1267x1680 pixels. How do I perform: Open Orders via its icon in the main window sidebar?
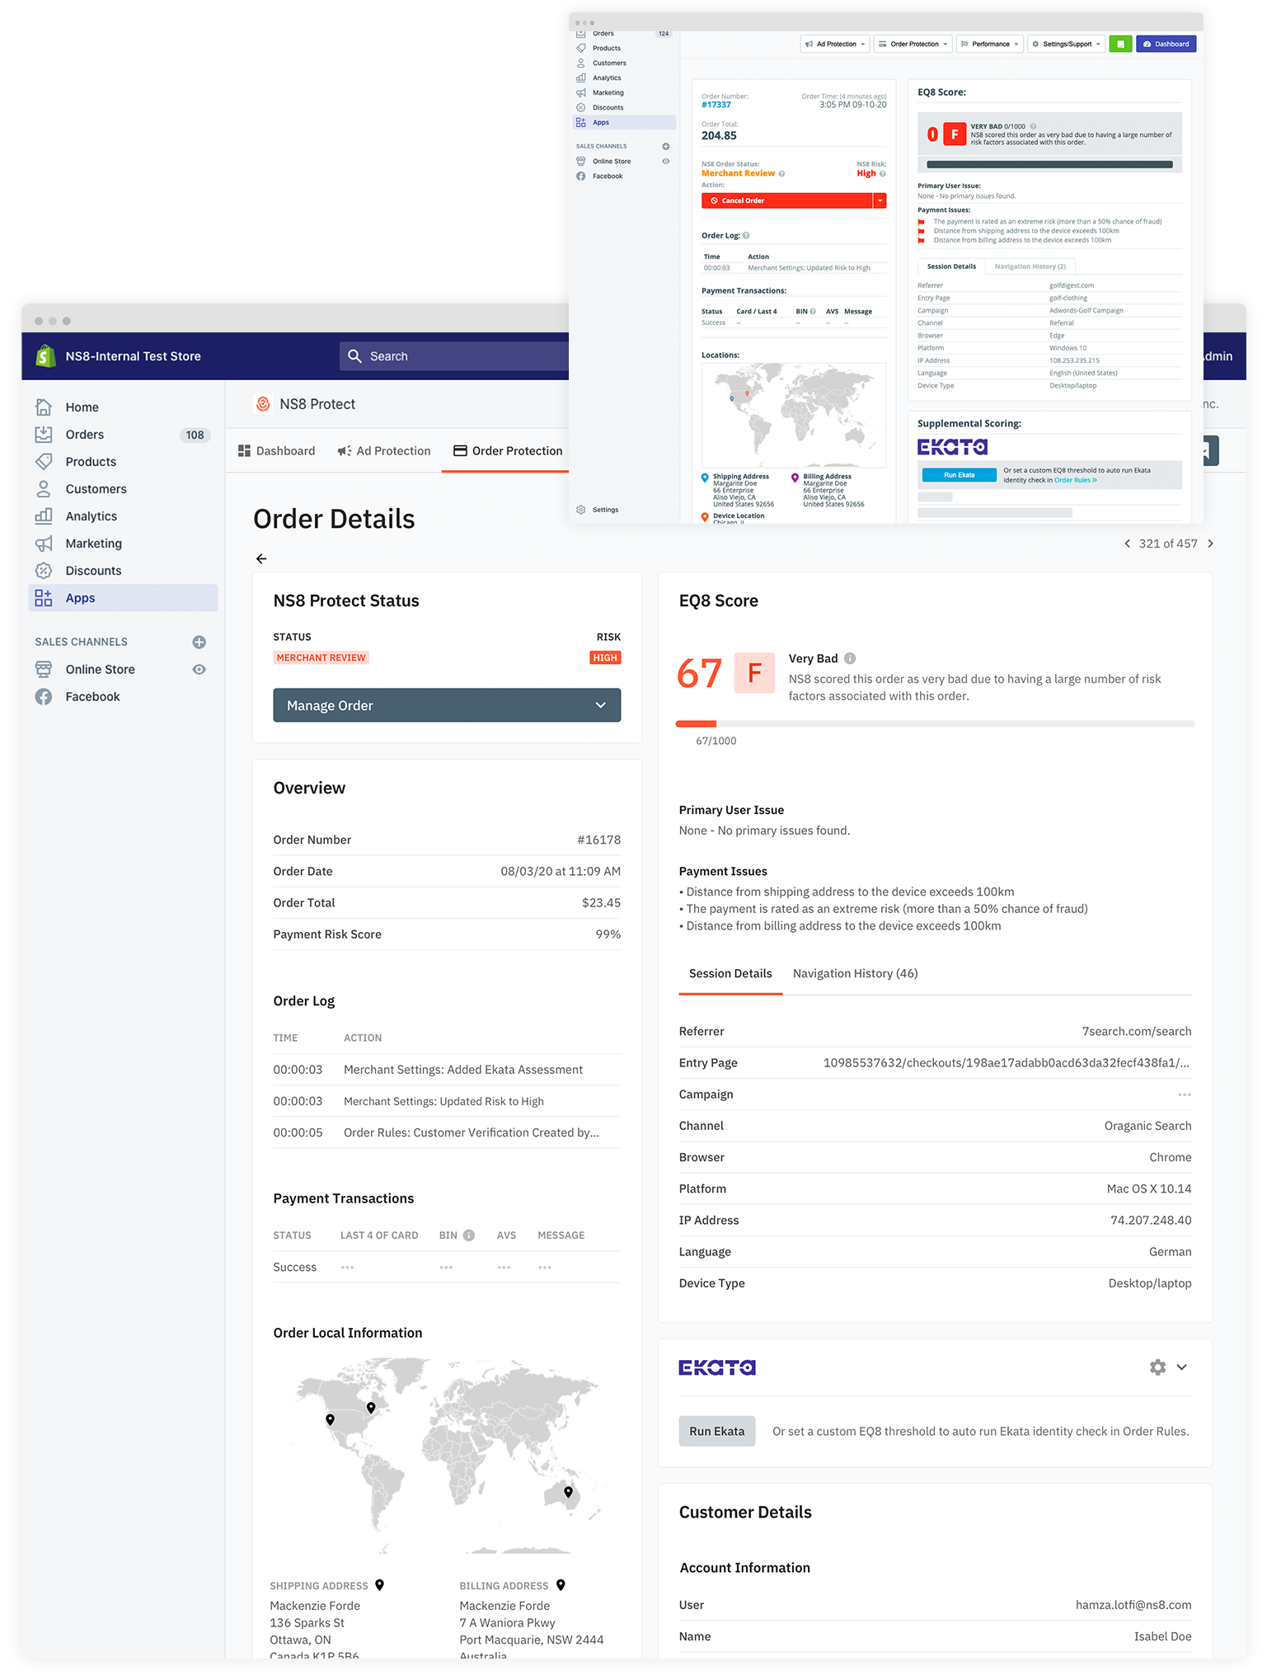(x=44, y=435)
